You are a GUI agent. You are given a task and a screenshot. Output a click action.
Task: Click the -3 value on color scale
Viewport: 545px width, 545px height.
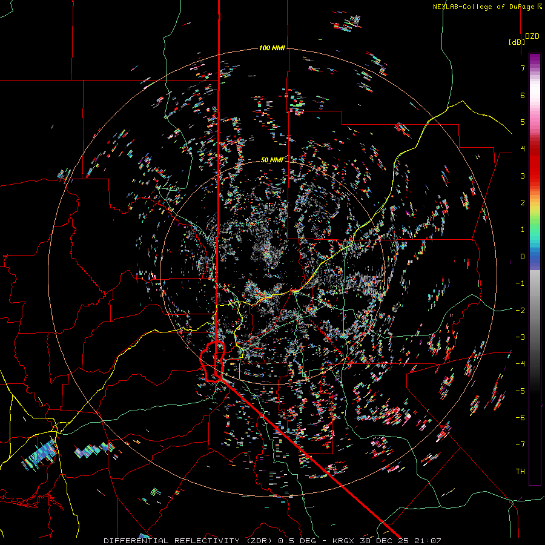[x=520, y=337]
